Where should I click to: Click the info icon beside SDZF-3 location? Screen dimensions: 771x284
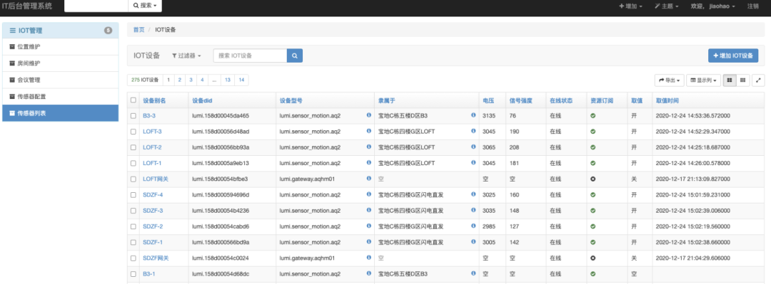[x=473, y=211]
